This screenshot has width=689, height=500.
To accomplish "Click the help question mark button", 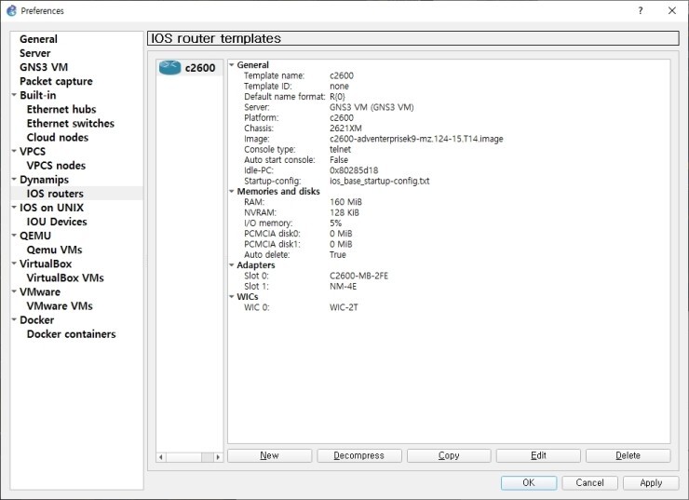I will (x=641, y=10).
